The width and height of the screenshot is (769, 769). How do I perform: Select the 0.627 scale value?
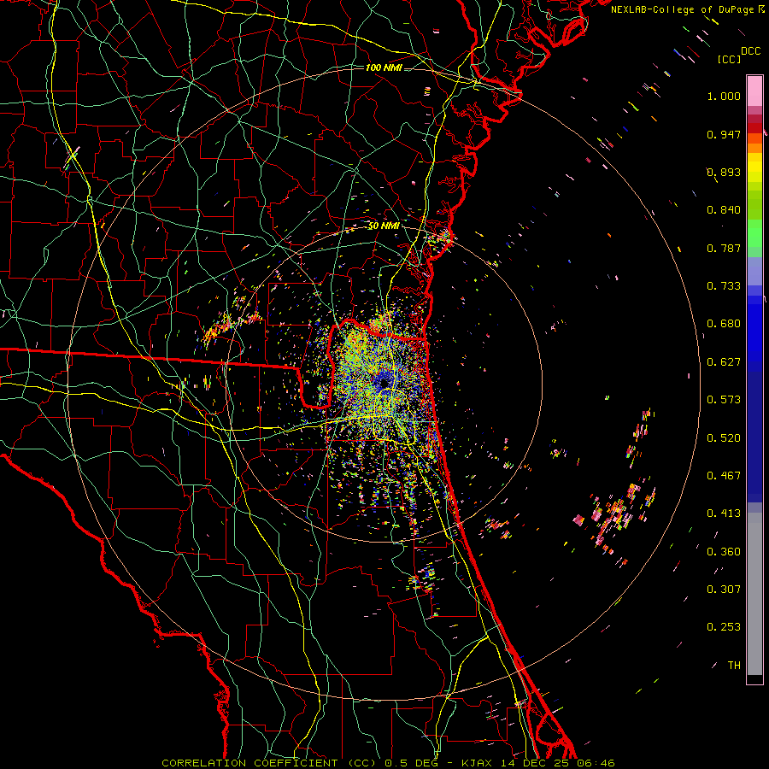click(x=724, y=362)
